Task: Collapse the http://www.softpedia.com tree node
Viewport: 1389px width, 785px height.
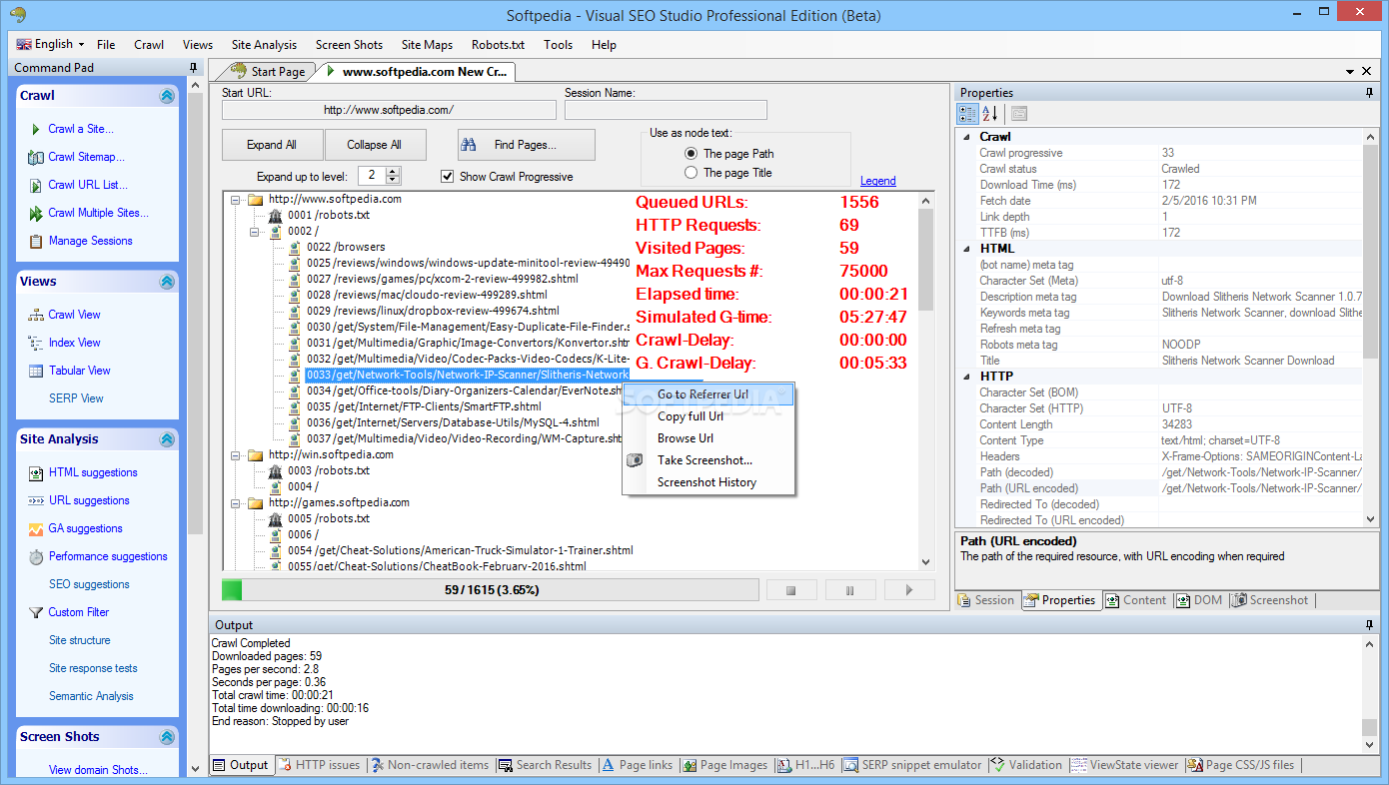Action: (x=236, y=200)
